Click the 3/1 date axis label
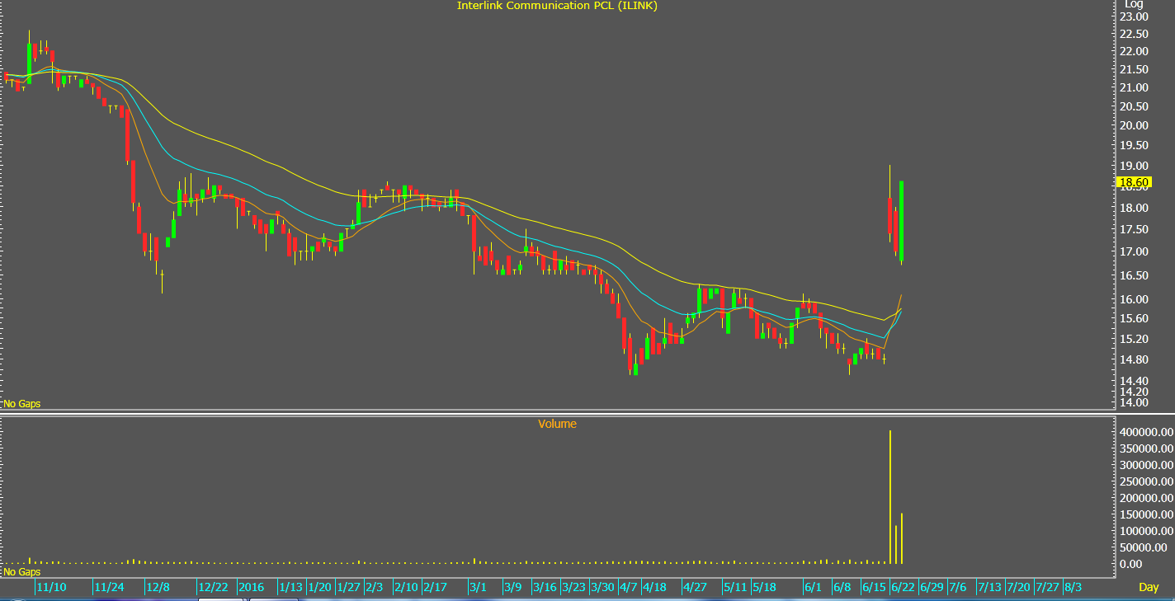Viewport: 1175px width, 601px height. [x=478, y=588]
